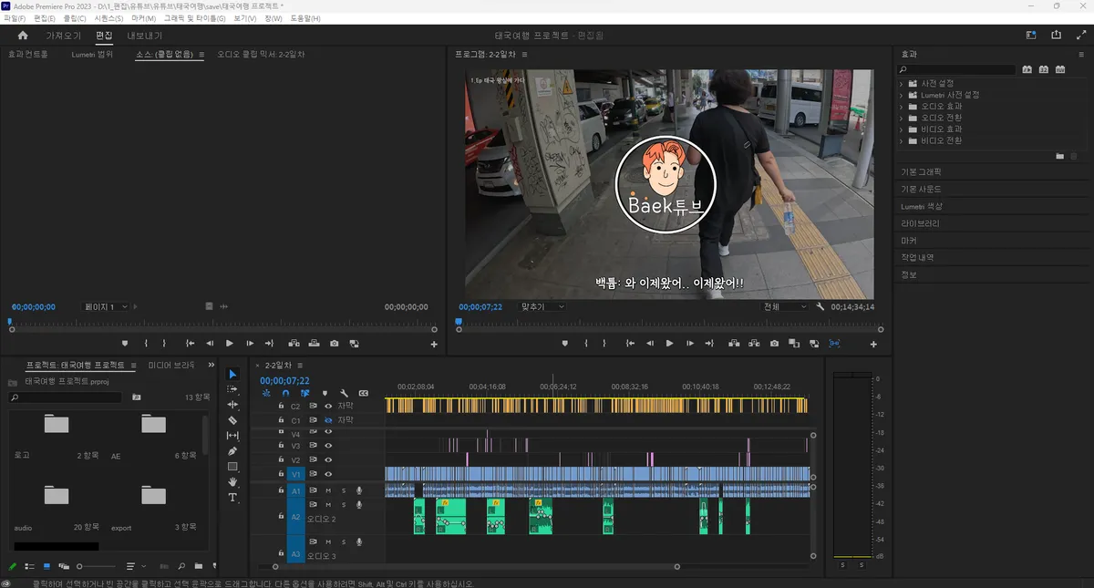Screen dimensions: 1094x588
Task: Select the Pen tool
Action: [232, 451]
